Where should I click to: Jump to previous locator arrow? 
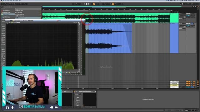coord(171,12)
